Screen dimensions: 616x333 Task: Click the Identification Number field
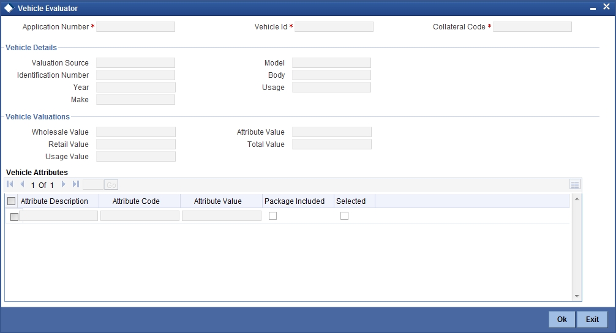click(x=135, y=75)
